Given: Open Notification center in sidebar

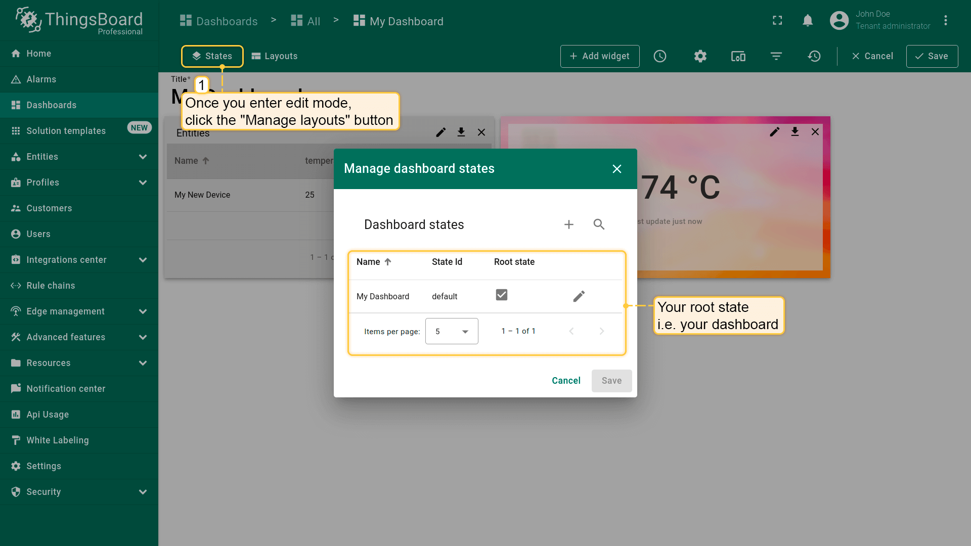Looking at the screenshot, I should [79, 389].
